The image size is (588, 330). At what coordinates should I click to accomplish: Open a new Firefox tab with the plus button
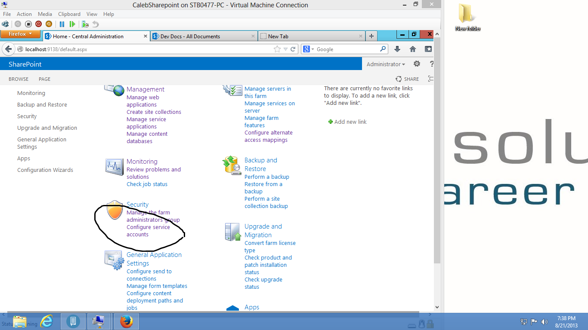point(371,37)
